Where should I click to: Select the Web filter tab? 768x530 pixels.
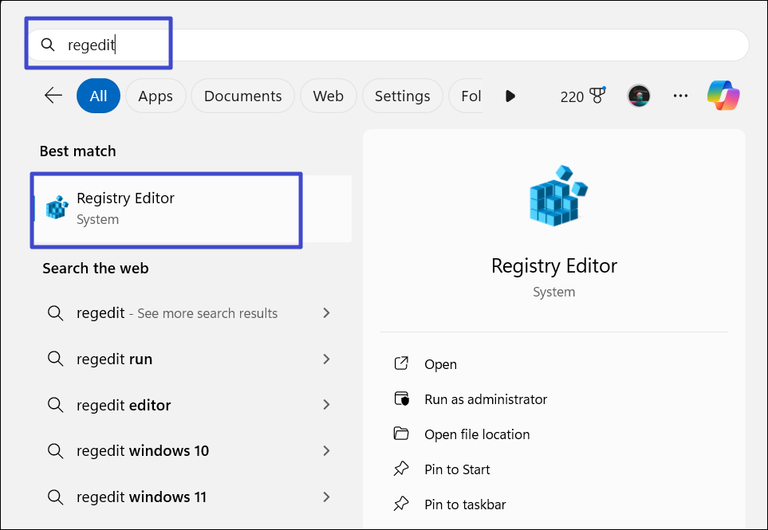328,96
